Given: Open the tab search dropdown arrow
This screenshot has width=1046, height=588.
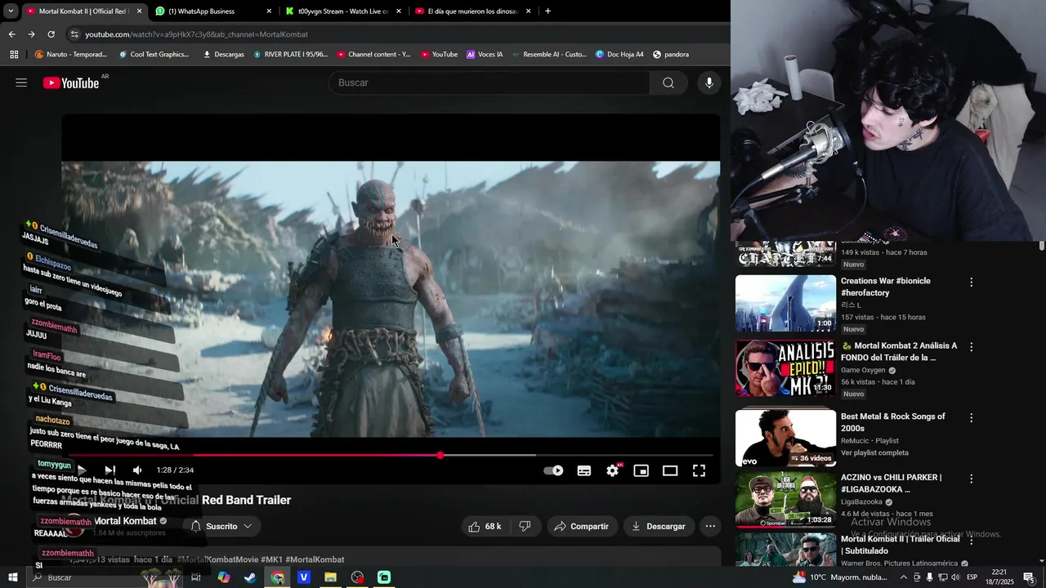Looking at the screenshot, I should pos(11,11).
